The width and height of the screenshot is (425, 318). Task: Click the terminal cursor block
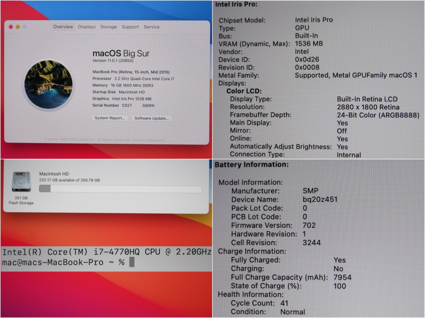[x=132, y=262]
